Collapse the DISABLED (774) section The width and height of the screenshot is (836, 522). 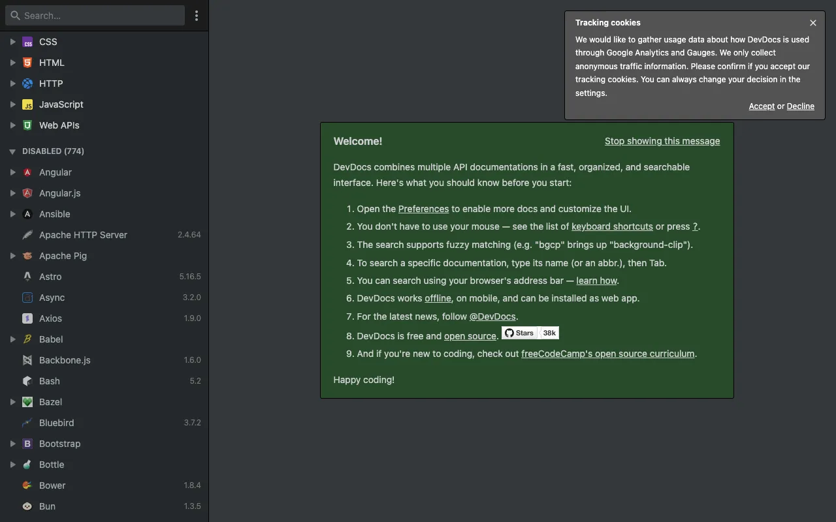point(12,151)
